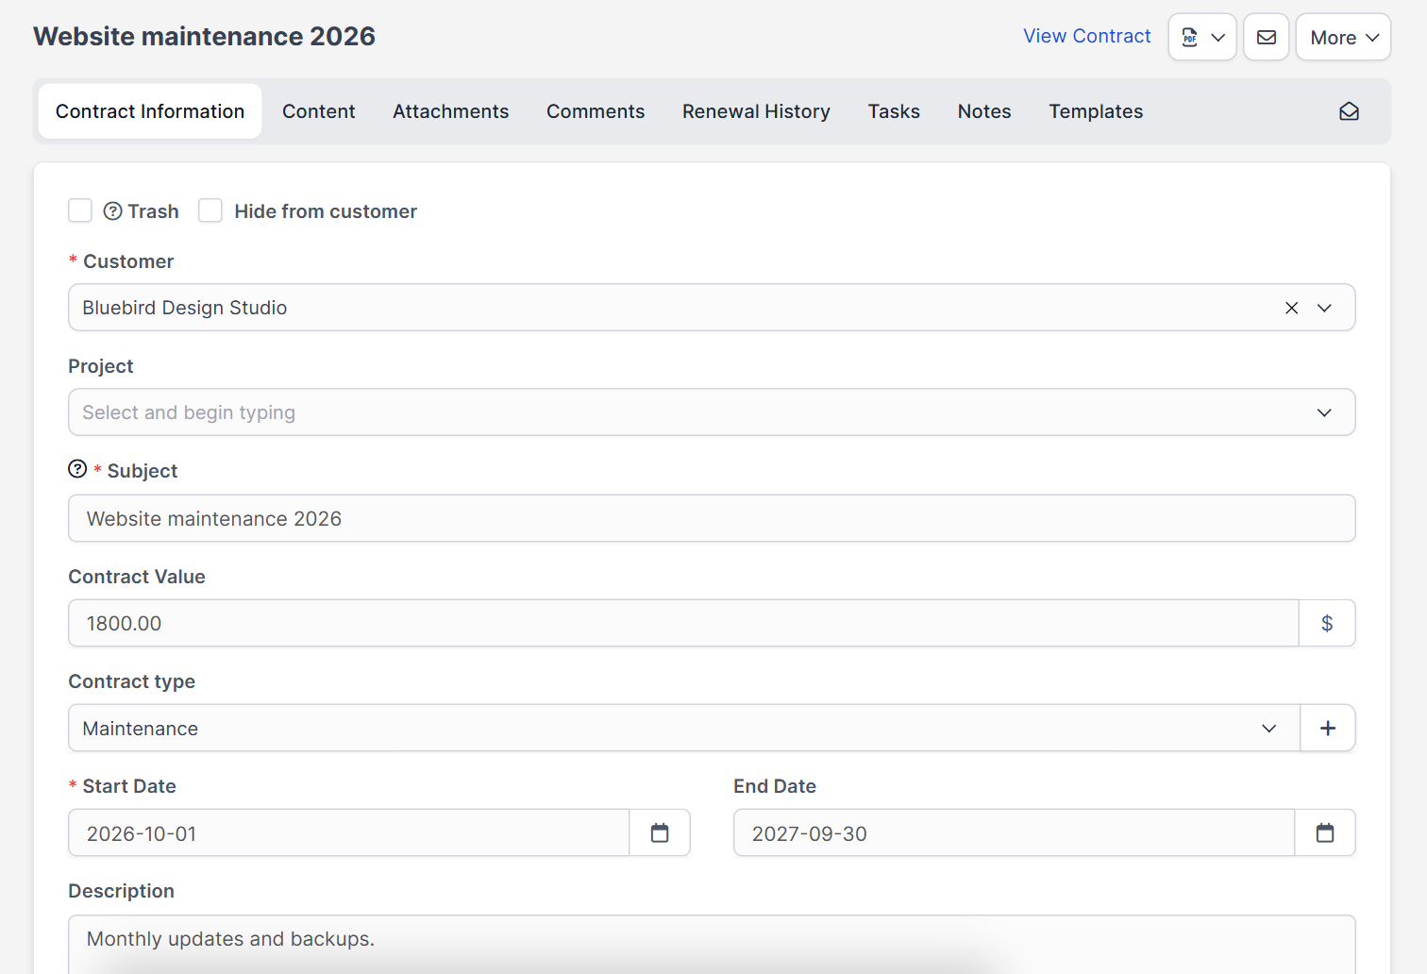Open the Start Date calendar picker

click(660, 832)
